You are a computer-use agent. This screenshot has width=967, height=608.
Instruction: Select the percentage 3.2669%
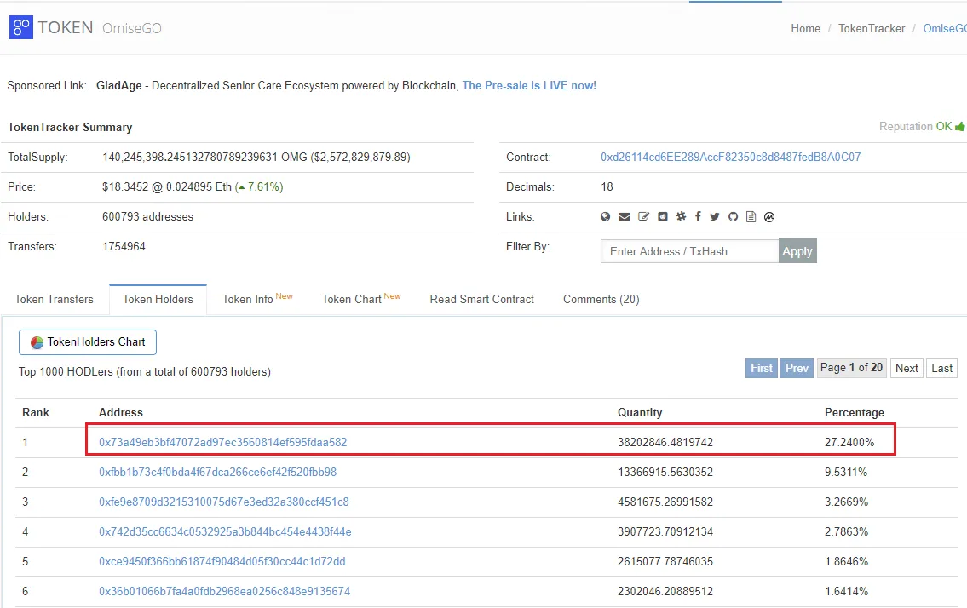pos(846,502)
